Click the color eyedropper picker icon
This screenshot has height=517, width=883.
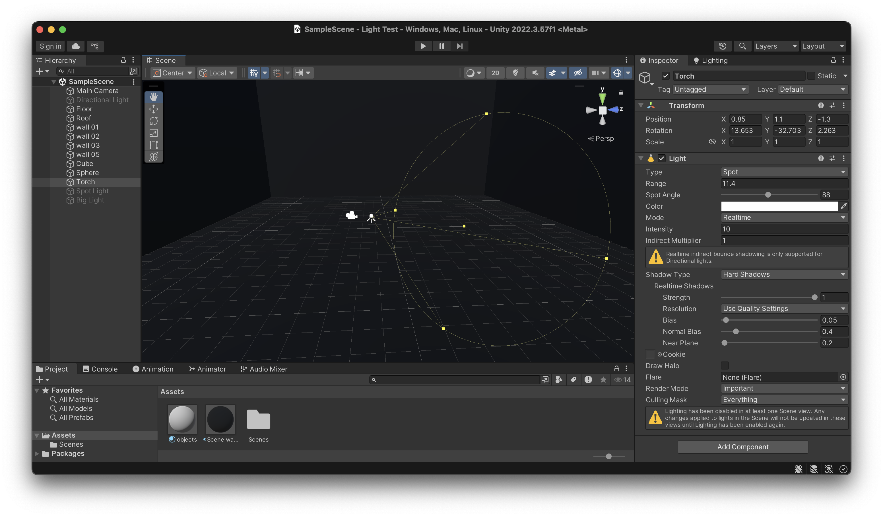(844, 206)
